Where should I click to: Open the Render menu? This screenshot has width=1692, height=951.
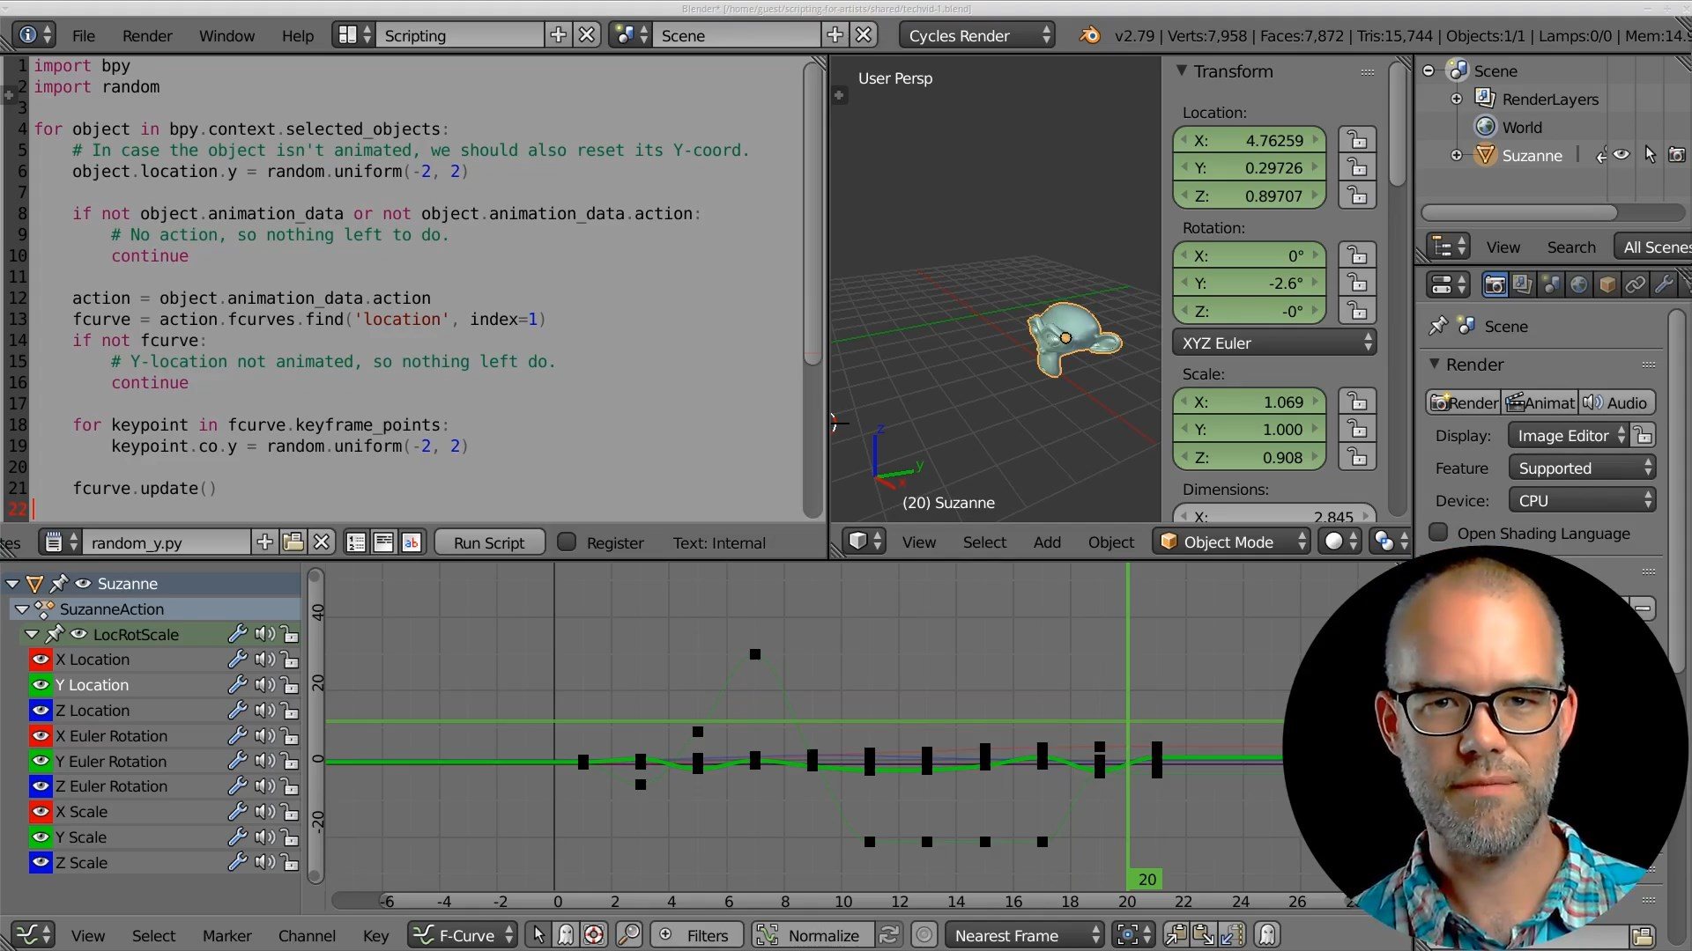tap(147, 35)
